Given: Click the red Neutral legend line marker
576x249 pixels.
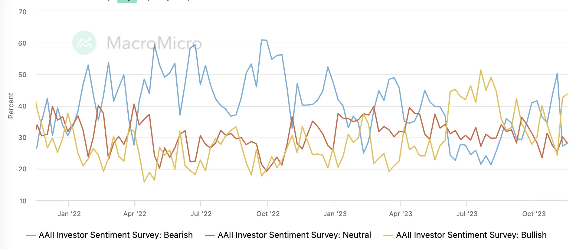Looking at the screenshot, I should click(210, 235).
